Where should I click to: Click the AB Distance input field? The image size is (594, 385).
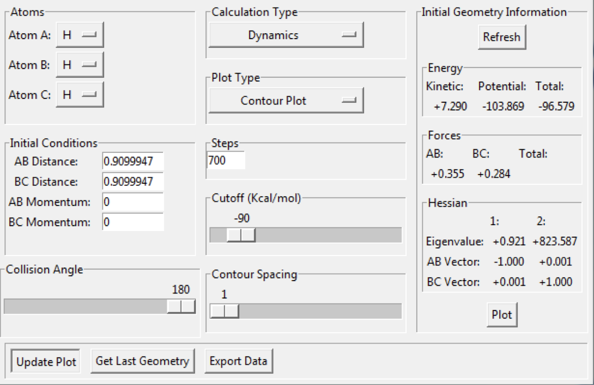pyautogui.click(x=132, y=162)
